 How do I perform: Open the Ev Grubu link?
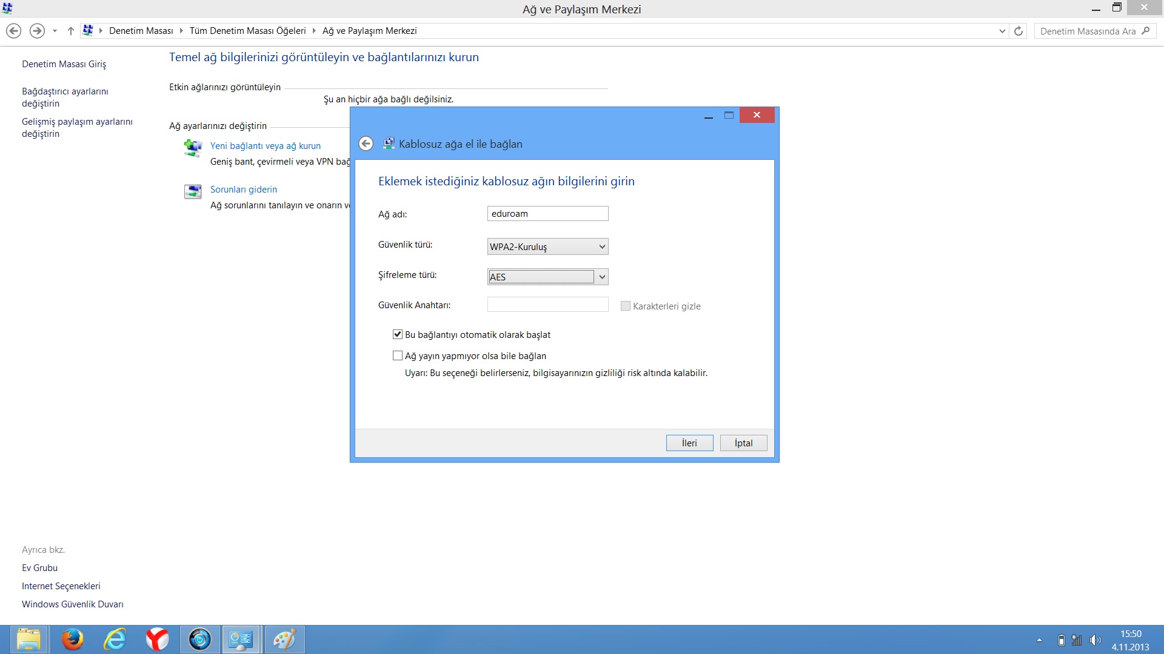point(39,567)
